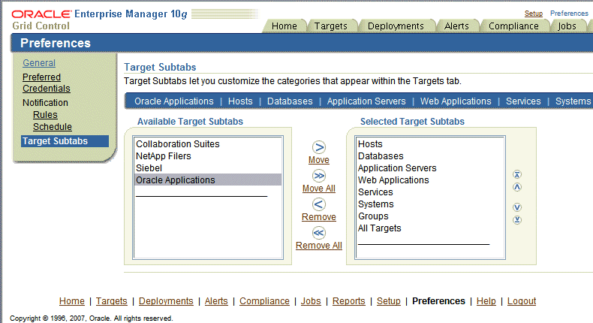Click Databases in the preview bar
The image size is (593, 323).
coord(290,101)
